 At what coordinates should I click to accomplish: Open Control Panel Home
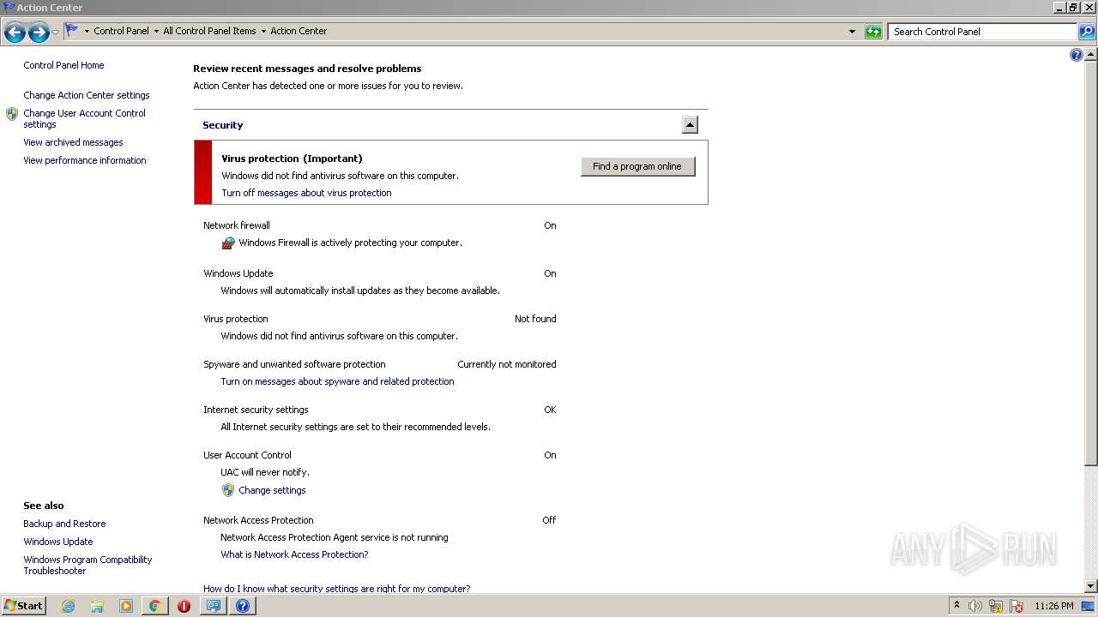(x=63, y=65)
